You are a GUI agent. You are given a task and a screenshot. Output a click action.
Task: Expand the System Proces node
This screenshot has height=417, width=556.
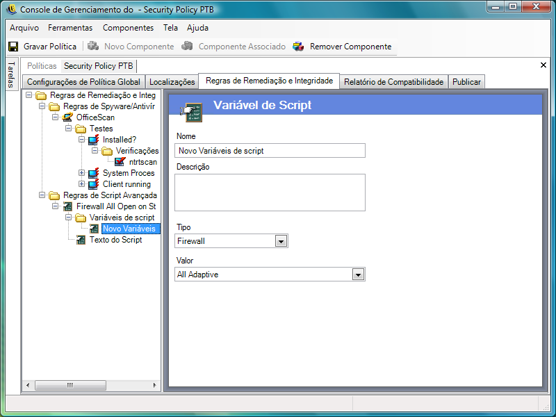[81, 172]
